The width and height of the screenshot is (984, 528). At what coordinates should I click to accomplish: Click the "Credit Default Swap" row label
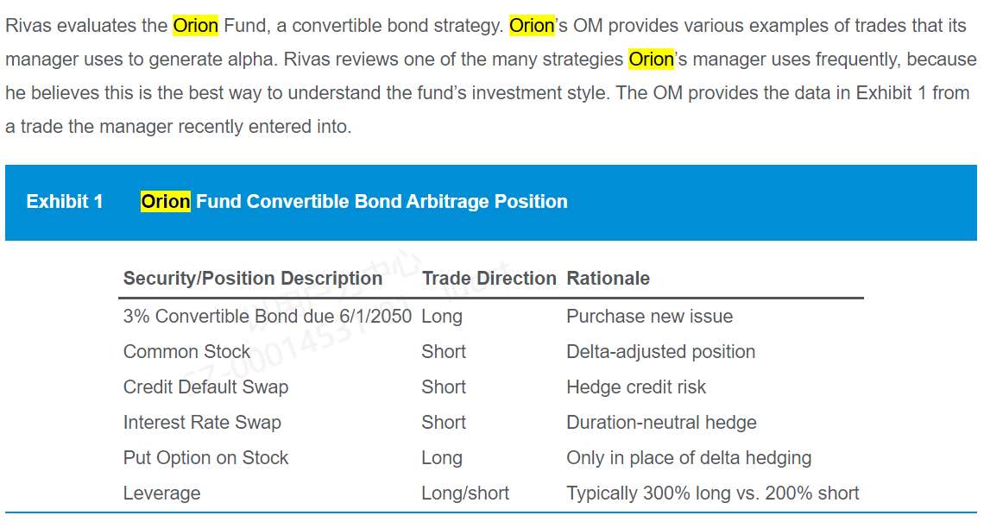pos(205,387)
